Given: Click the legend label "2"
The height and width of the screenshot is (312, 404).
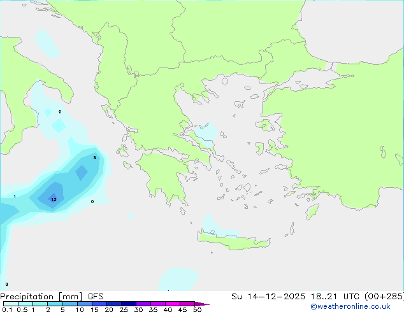Looking at the screenshot, I should [48, 309].
